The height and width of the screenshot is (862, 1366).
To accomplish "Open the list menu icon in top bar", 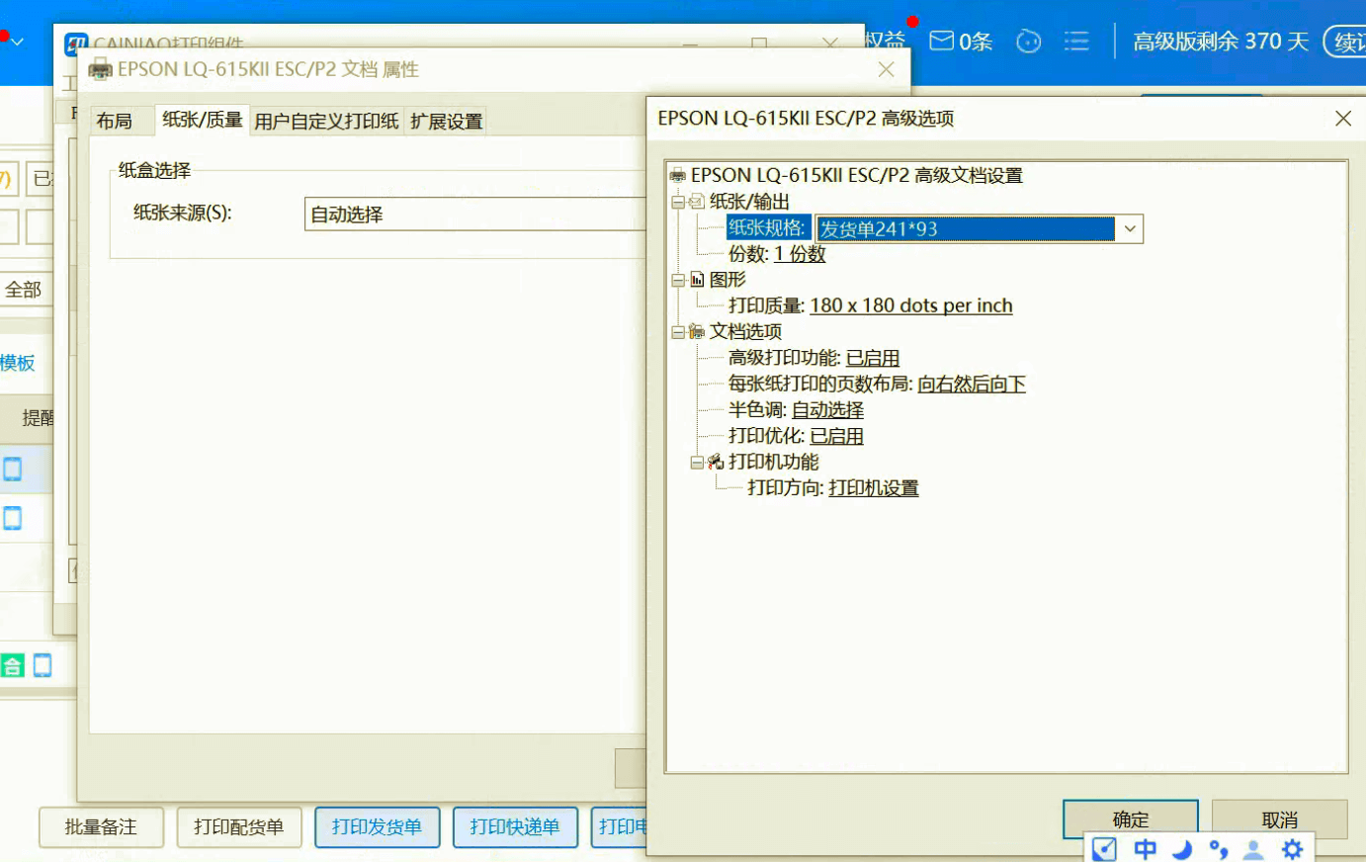I will pos(1076,42).
